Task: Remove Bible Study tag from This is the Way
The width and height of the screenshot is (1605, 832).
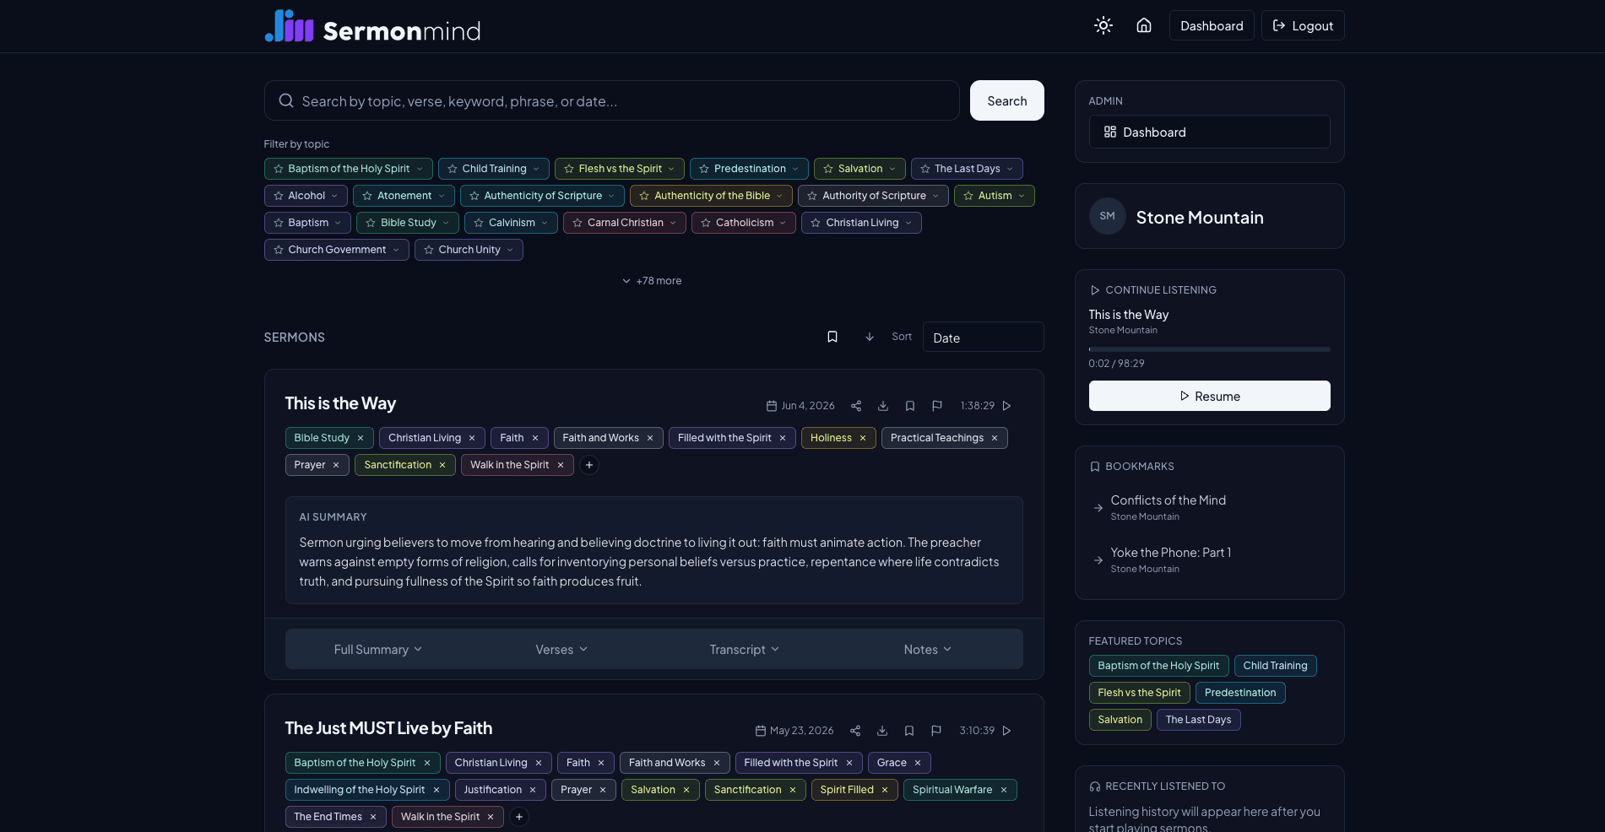Action: pyautogui.click(x=361, y=438)
